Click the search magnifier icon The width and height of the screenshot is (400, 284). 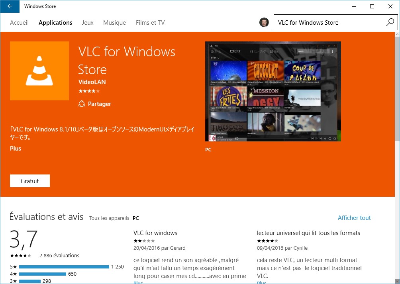[x=390, y=23]
